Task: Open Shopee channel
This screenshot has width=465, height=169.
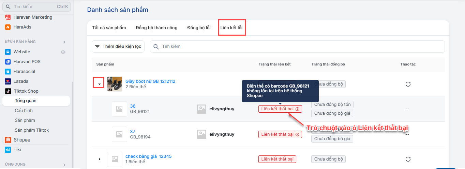Action: pyautogui.click(x=22, y=140)
